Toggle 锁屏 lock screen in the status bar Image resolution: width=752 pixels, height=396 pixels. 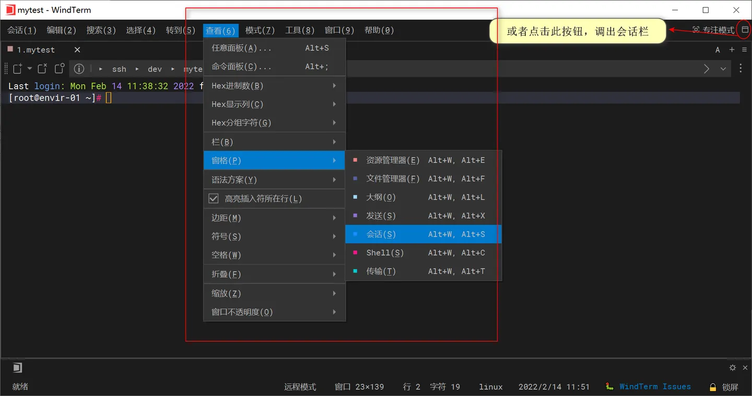click(724, 387)
